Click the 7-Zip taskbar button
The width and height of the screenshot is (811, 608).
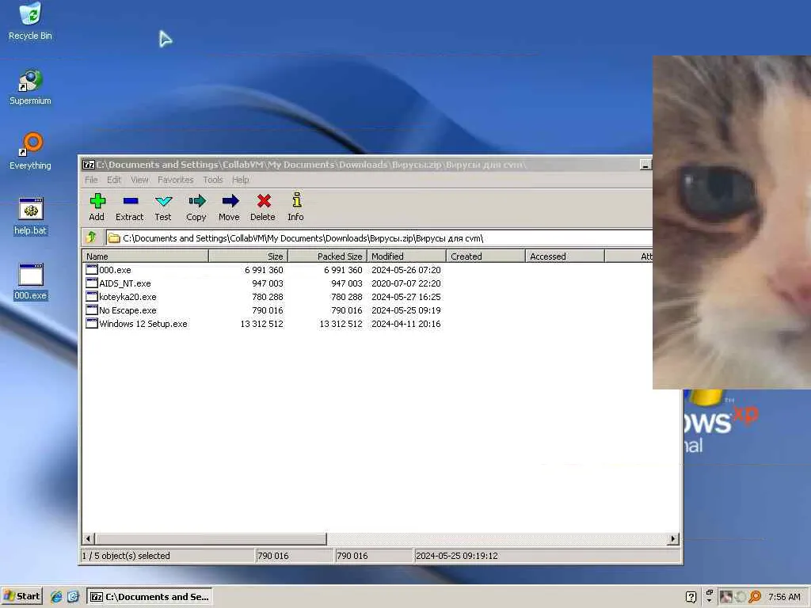pyautogui.click(x=150, y=597)
